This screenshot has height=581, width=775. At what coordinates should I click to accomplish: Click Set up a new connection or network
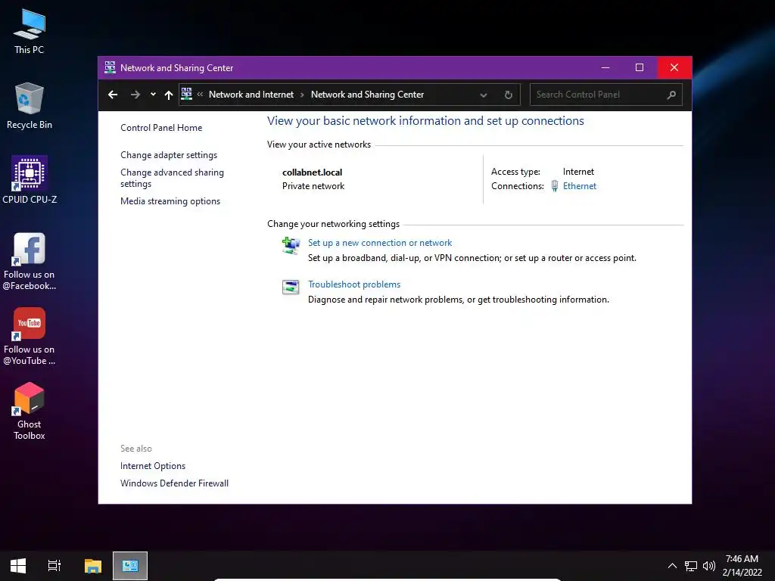pyautogui.click(x=380, y=243)
